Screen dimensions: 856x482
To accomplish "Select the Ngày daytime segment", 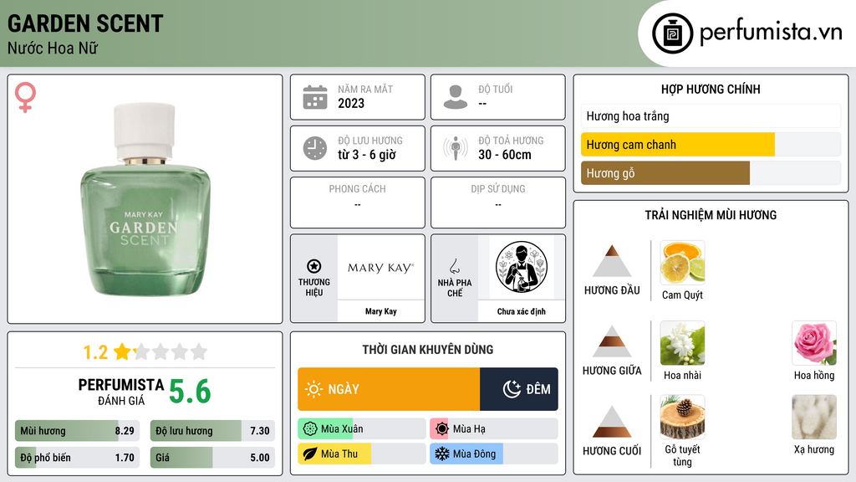I will click(389, 389).
